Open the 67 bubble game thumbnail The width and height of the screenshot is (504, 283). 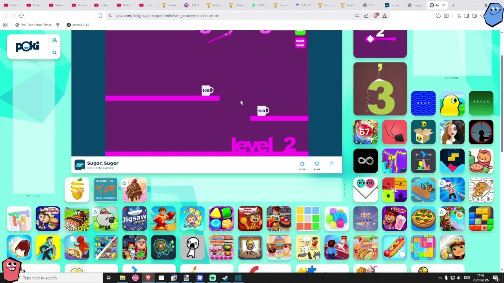(x=365, y=132)
